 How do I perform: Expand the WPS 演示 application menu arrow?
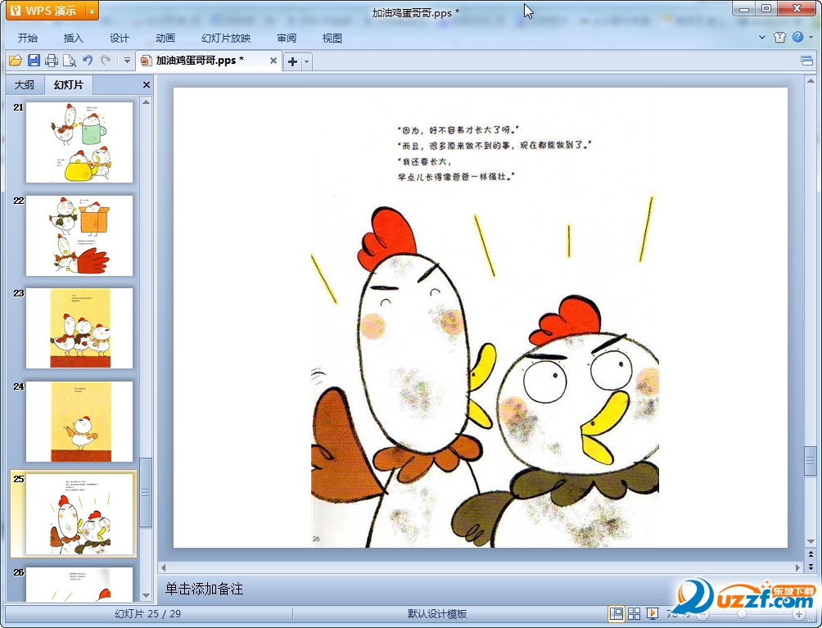click(92, 11)
